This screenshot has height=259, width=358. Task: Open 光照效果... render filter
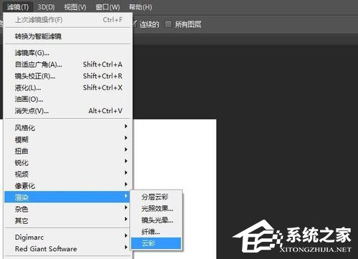pyautogui.click(x=156, y=209)
